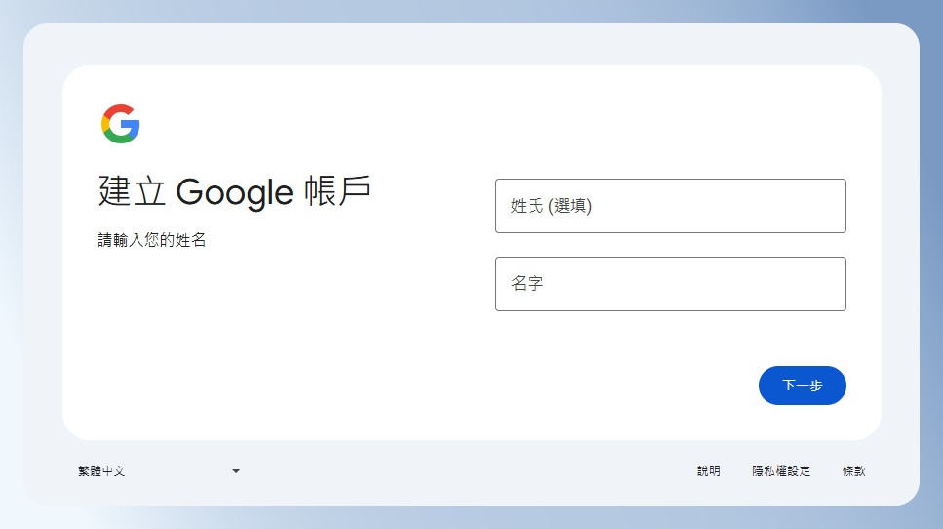Screen dimensions: 943x529
Task: Click the 帳戶 characters in the heading
Action: 337,190
